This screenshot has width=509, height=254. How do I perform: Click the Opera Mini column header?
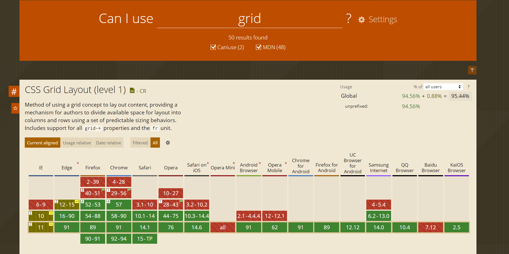pos(223,168)
